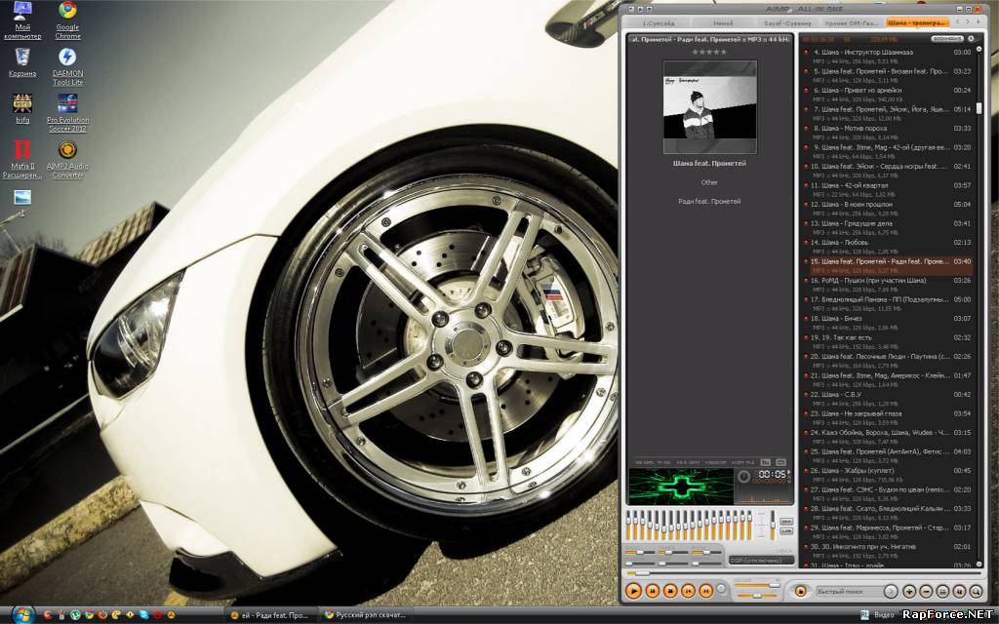Click the orange record button beside quick search
Screen dimensions: 999x624
point(801,592)
